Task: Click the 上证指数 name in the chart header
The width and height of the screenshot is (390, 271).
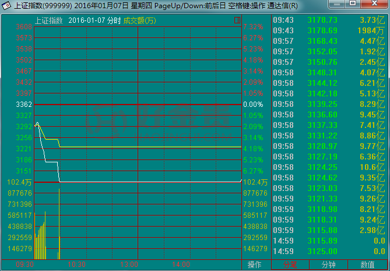Action: [49, 20]
